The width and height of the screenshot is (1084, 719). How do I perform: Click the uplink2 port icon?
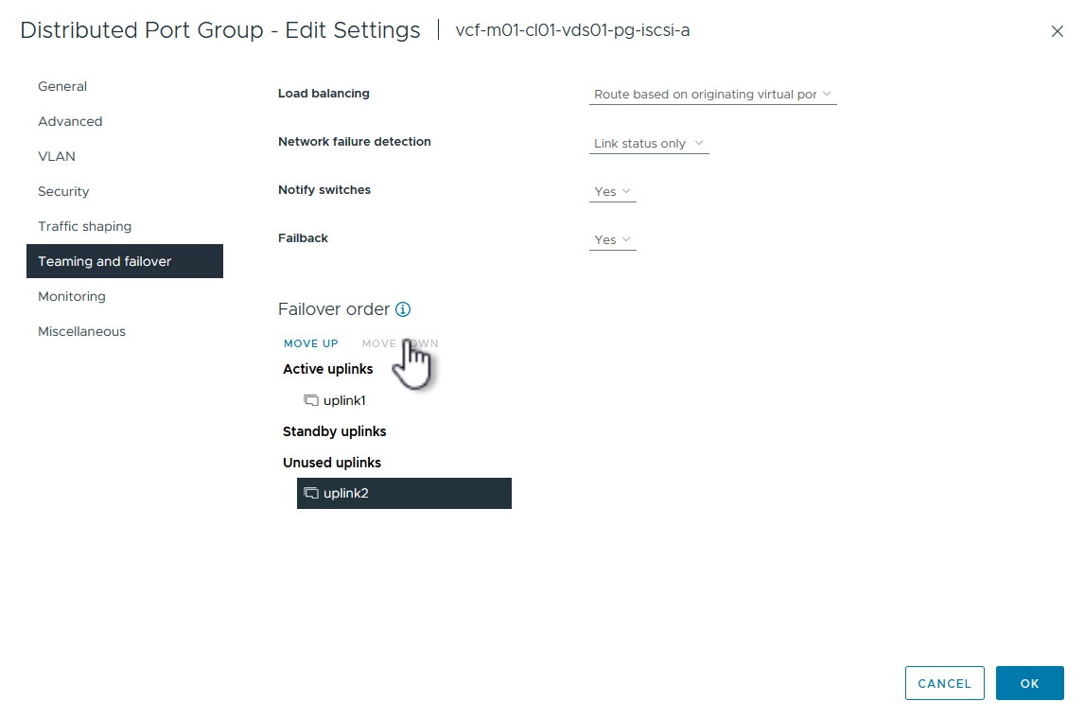pyautogui.click(x=311, y=494)
